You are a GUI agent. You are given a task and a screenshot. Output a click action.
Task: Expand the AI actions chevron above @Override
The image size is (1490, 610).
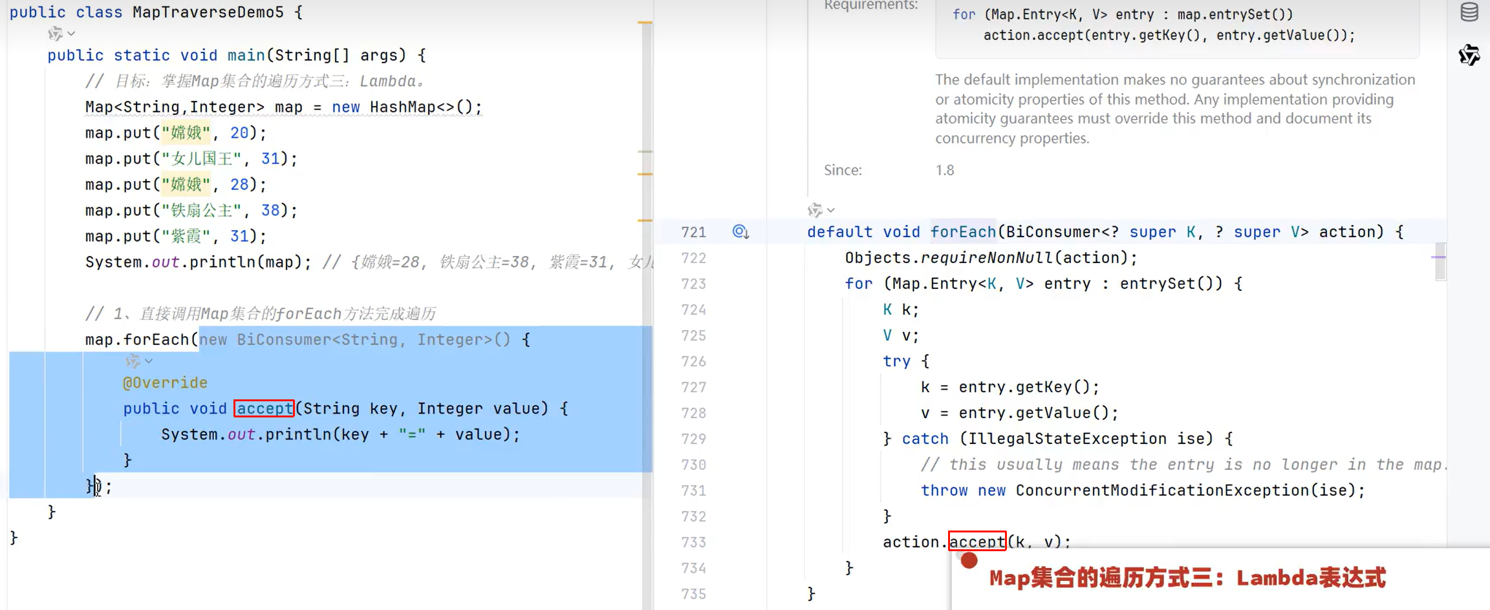coord(149,361)
